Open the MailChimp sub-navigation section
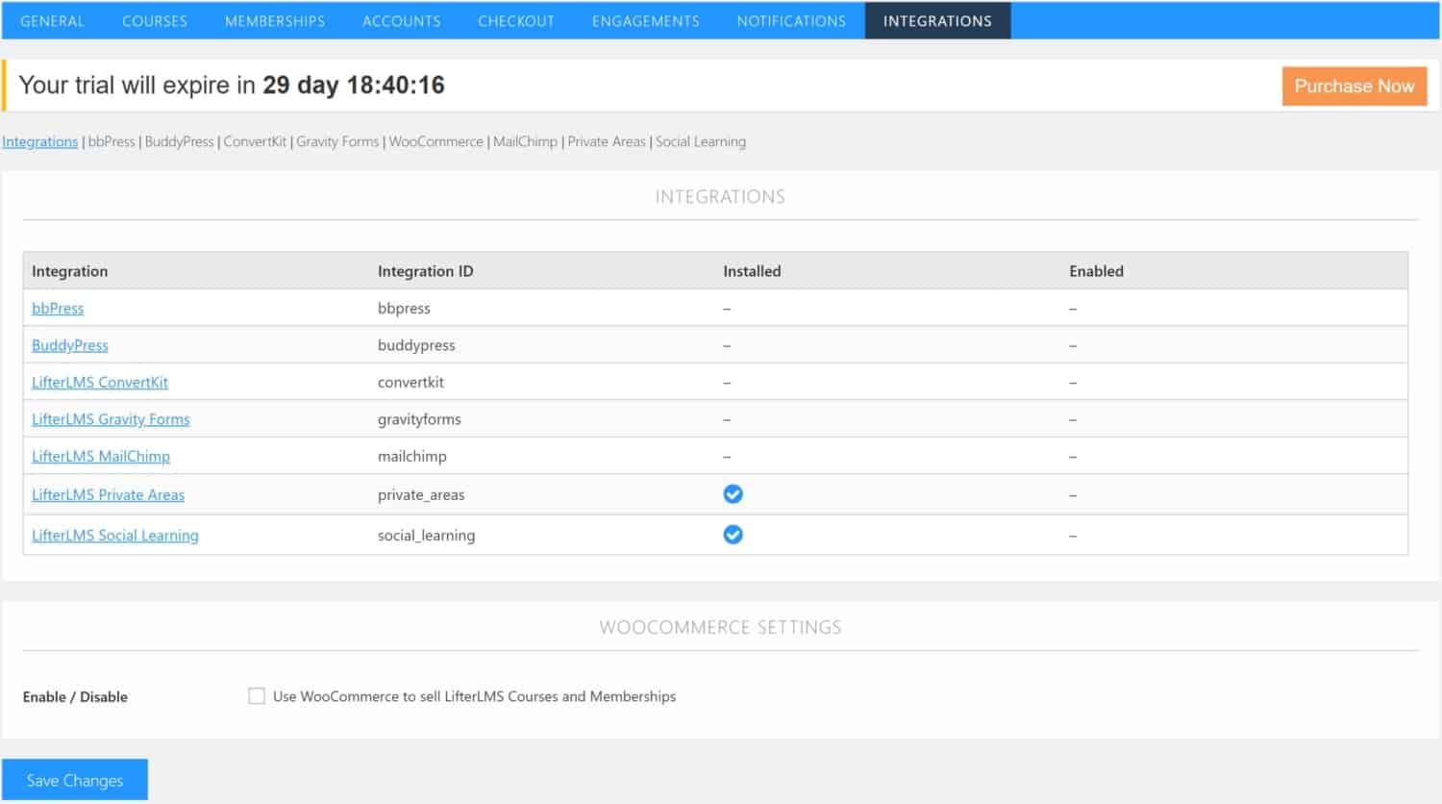 tap(525, 141)
